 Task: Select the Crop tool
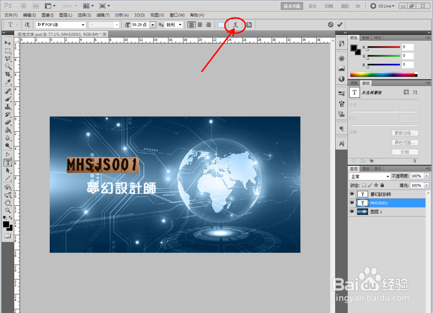8,74
